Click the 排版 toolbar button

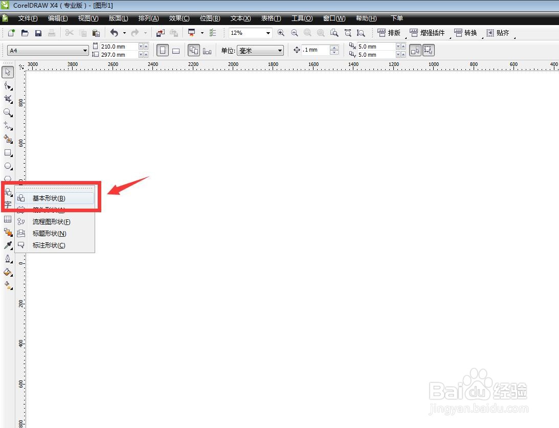pyautogui.click(x=389, y=33)
